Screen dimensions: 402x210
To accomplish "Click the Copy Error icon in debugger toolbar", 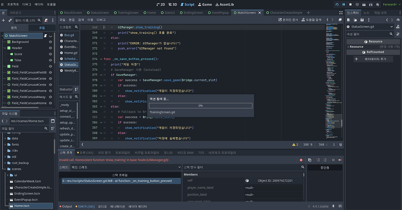I will 309,160.
